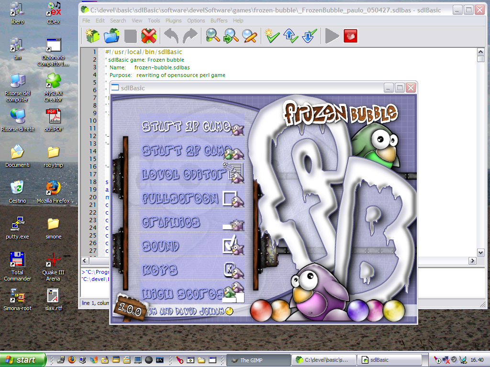Toggle the Fullscreen checkbox in game menu
Viewport: 490px width, 367px height.
(x=230, y=198)
